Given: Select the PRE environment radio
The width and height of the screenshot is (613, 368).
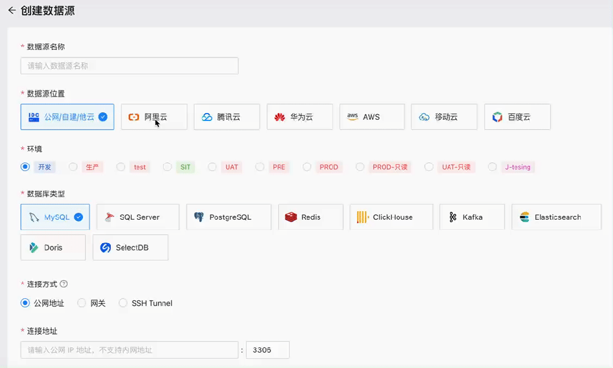Looking at the screenshot, I should pos(260,167).
